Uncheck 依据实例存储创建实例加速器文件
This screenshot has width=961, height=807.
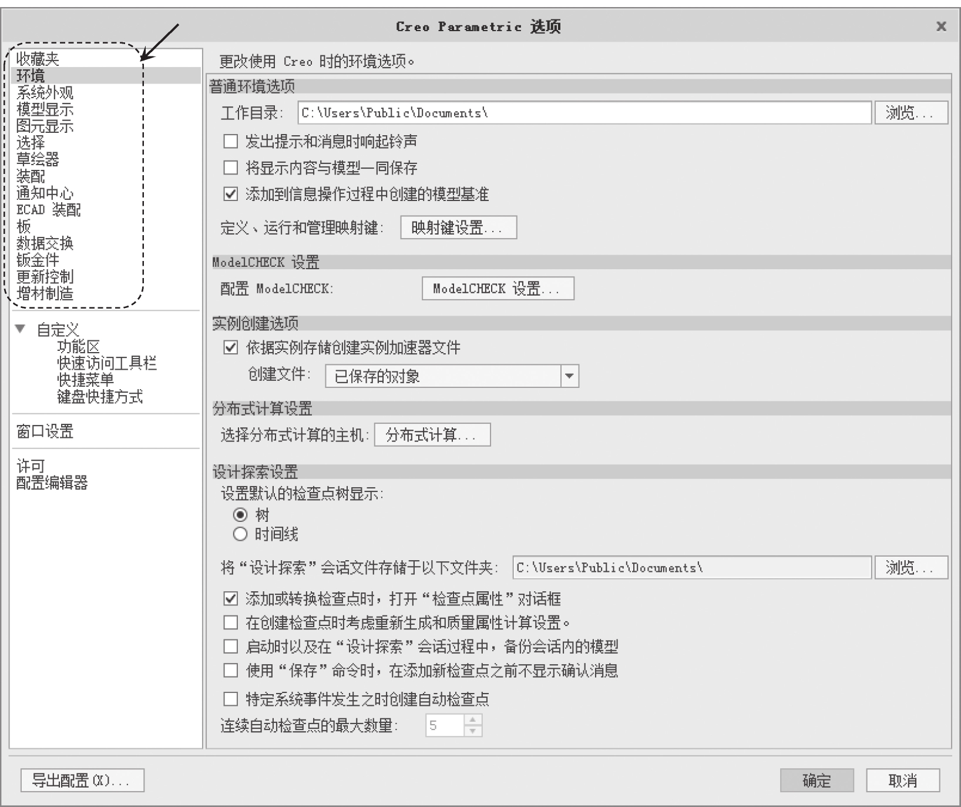[231, 348]
